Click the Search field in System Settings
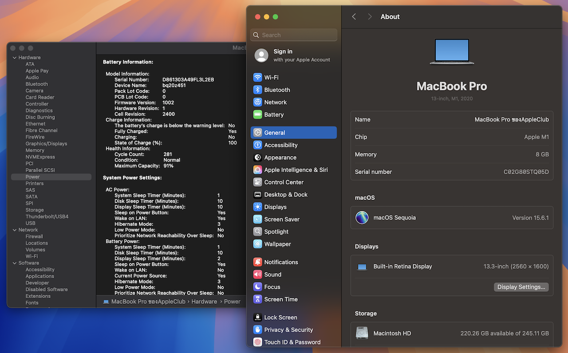 coord(293,35)
